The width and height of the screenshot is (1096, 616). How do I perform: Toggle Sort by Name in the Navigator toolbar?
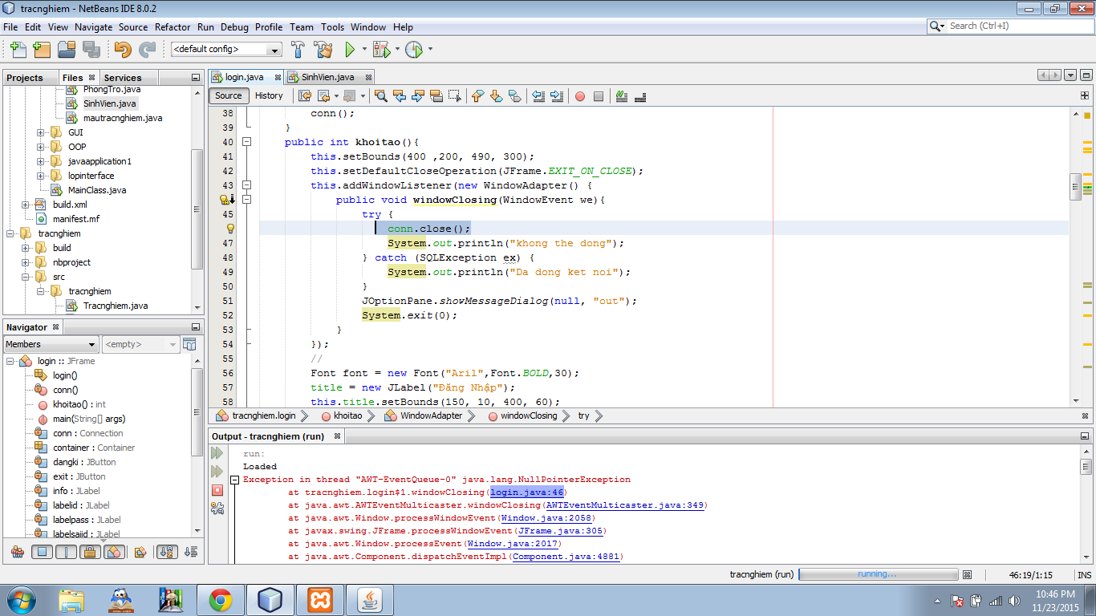pos(167,552)
